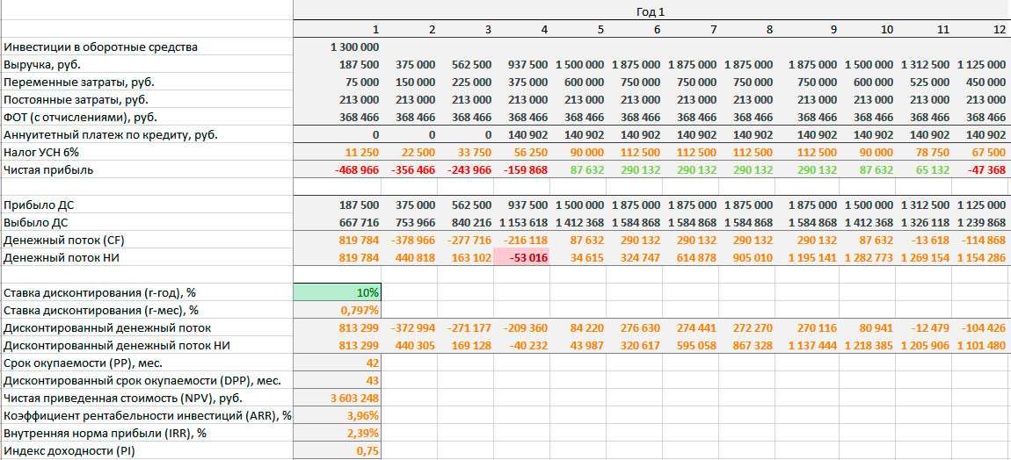Click the DPP value 43
Screen dimensions: 1011x460
338,380
